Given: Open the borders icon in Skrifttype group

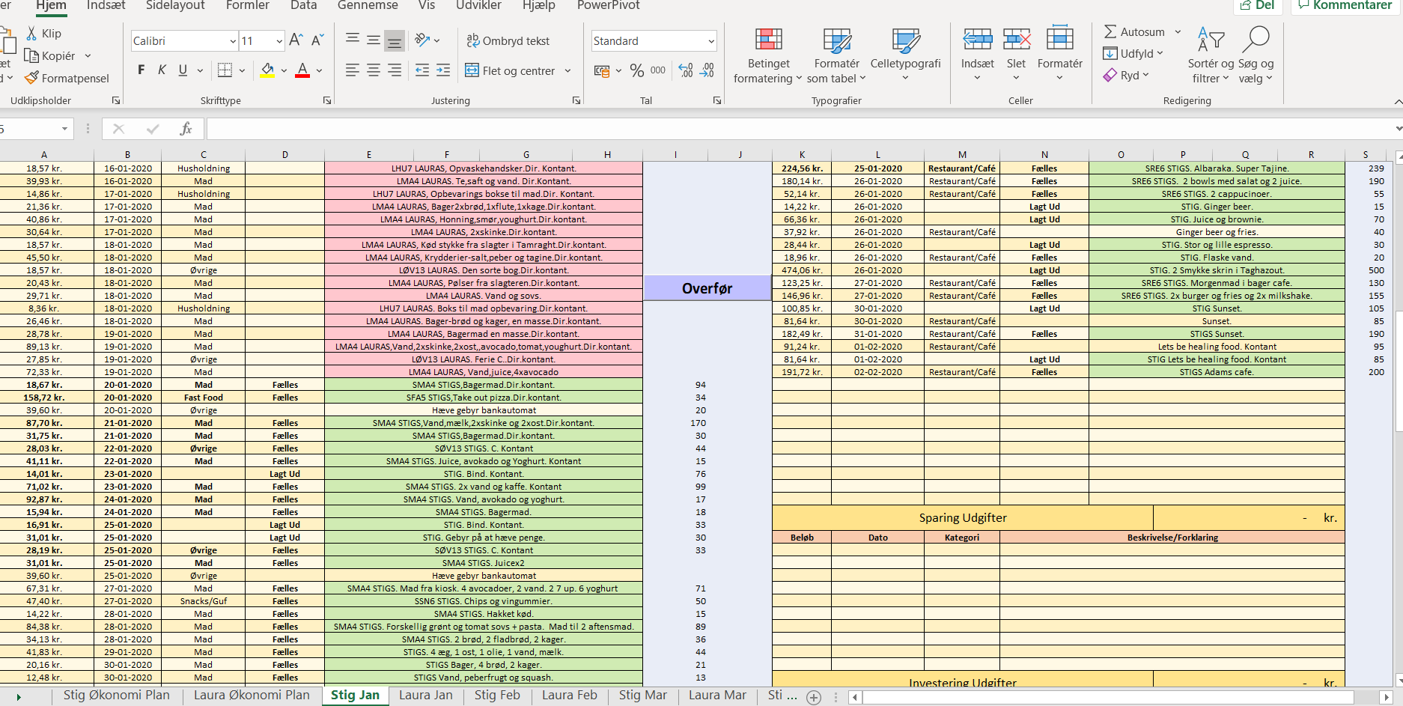Looking at the screenshot, I should pos(225,70).
